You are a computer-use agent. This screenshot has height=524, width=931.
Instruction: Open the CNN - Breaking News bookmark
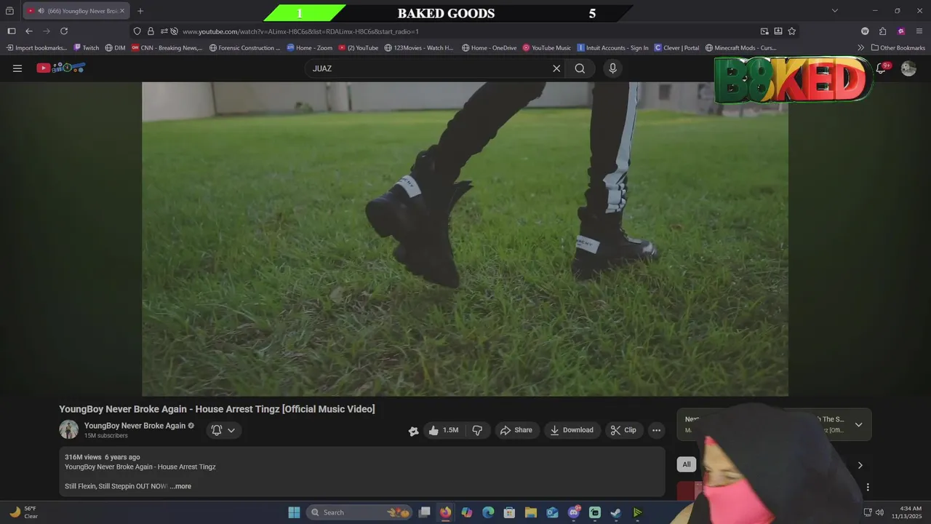tap(167, 48)
